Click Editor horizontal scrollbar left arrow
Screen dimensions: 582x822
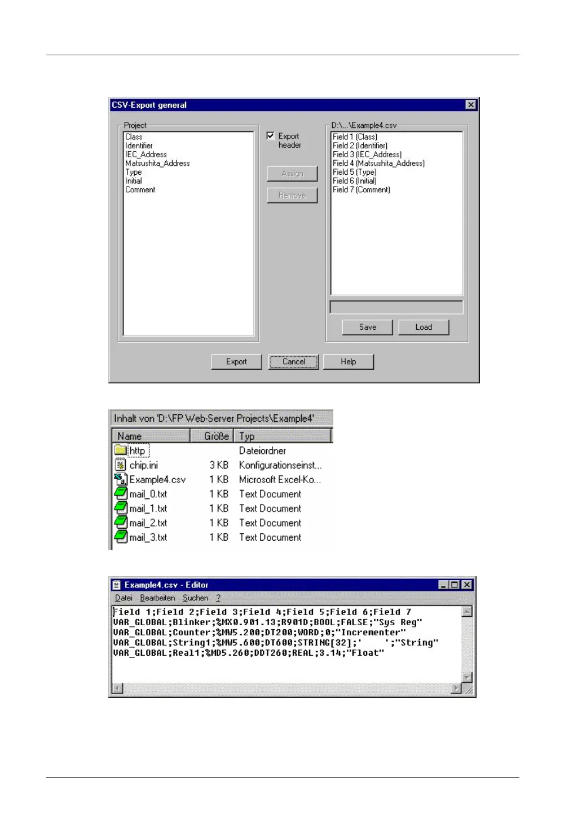click(x=117, y=688)
